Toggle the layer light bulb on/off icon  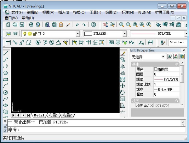25,33
